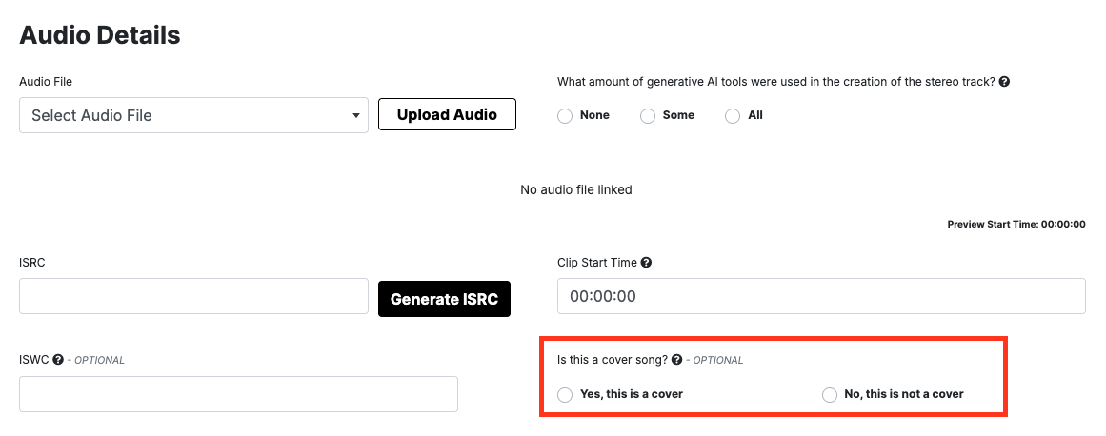
Task: Select Some for generative AI usage
Action: (x=648, y=115)
